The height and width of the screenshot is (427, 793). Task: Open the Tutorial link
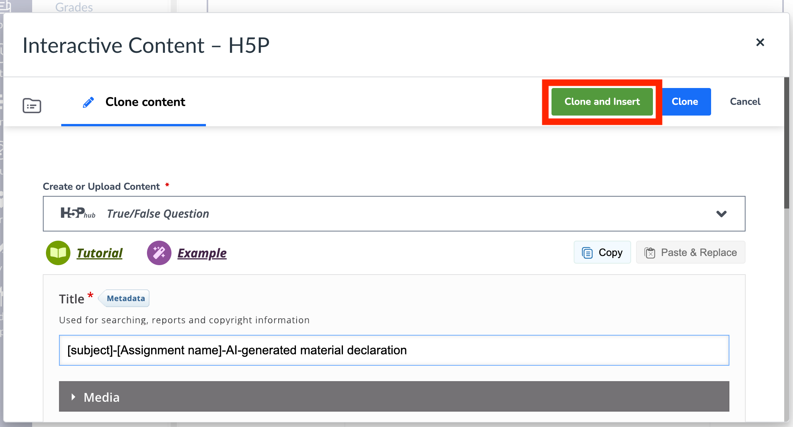100,253
